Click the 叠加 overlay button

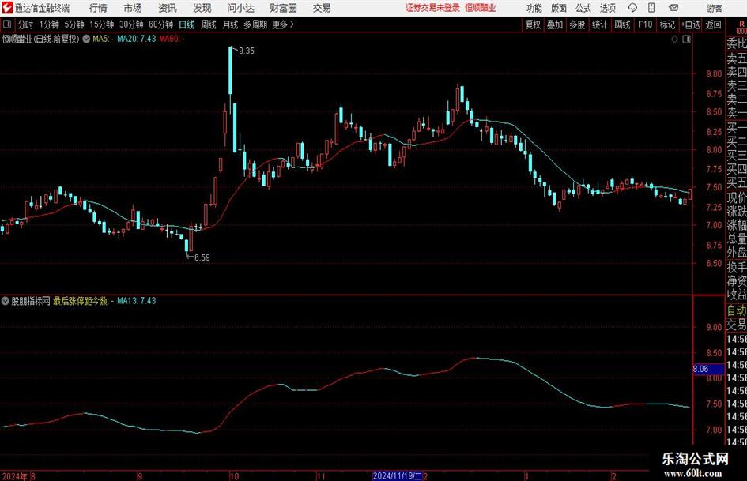pos(555,24)
